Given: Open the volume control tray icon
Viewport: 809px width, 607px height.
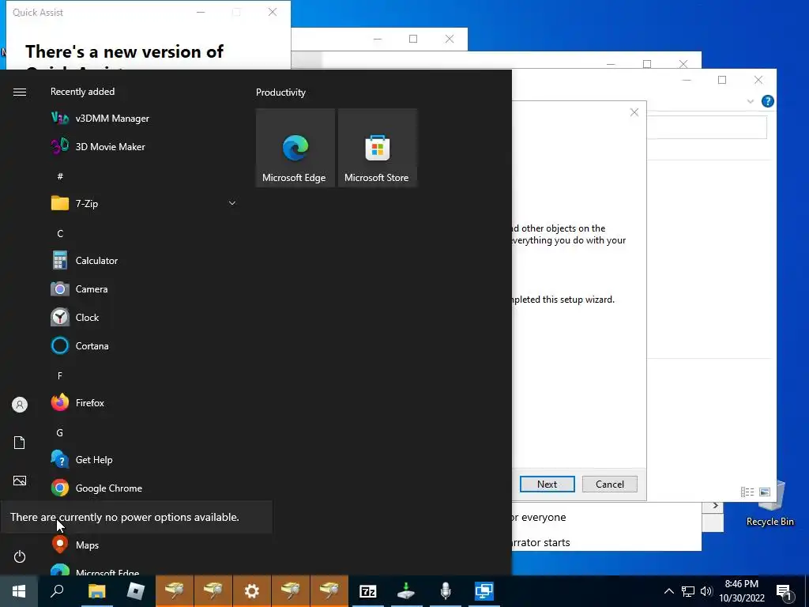Looking at the screenshot, I should [x=706, y=591].
